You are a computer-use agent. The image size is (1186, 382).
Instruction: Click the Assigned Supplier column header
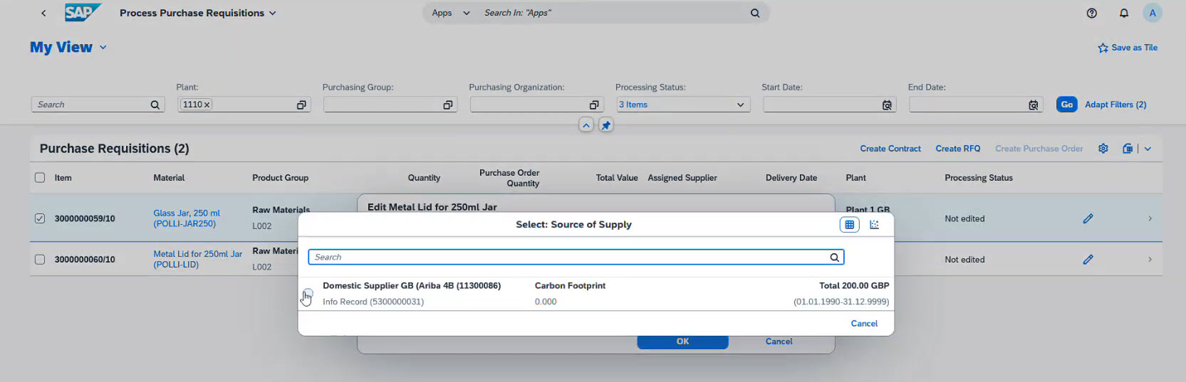coord(682,178)
